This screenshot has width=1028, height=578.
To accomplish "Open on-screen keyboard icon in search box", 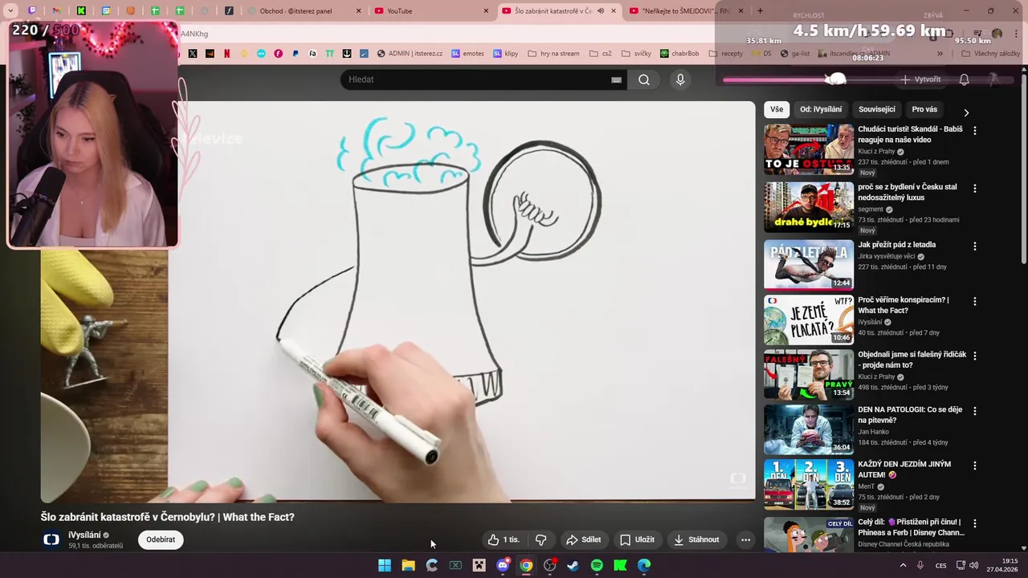I will click(616, 79).
